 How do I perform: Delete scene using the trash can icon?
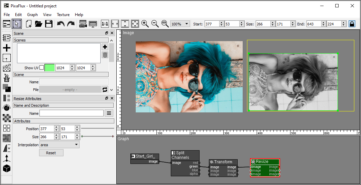pyautogui.click(x=105, y=55)
